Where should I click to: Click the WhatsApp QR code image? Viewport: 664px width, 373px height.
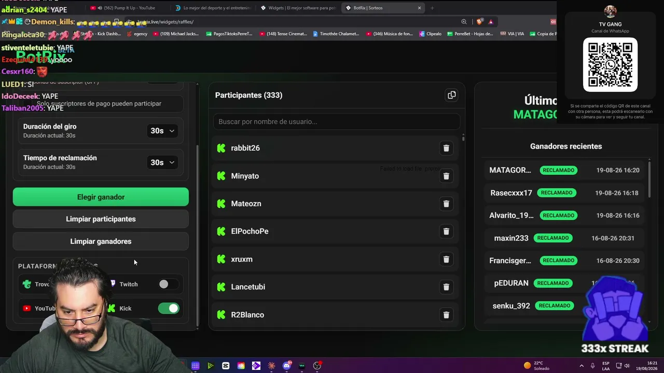tap(610, 64)
